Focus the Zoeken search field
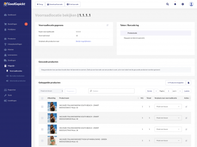Screen dimensions: 197x147 (111, 91)
